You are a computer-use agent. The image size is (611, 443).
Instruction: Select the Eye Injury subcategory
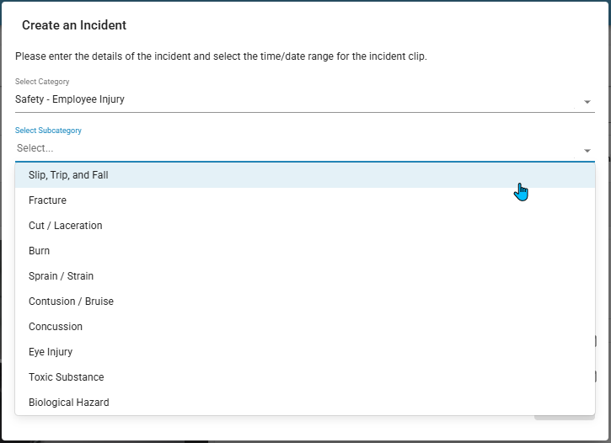305,352
